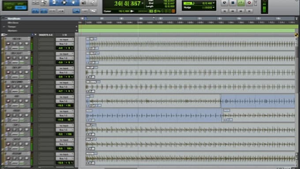
Task: Click the red Record button in the transport
Action: pos(249,3)
